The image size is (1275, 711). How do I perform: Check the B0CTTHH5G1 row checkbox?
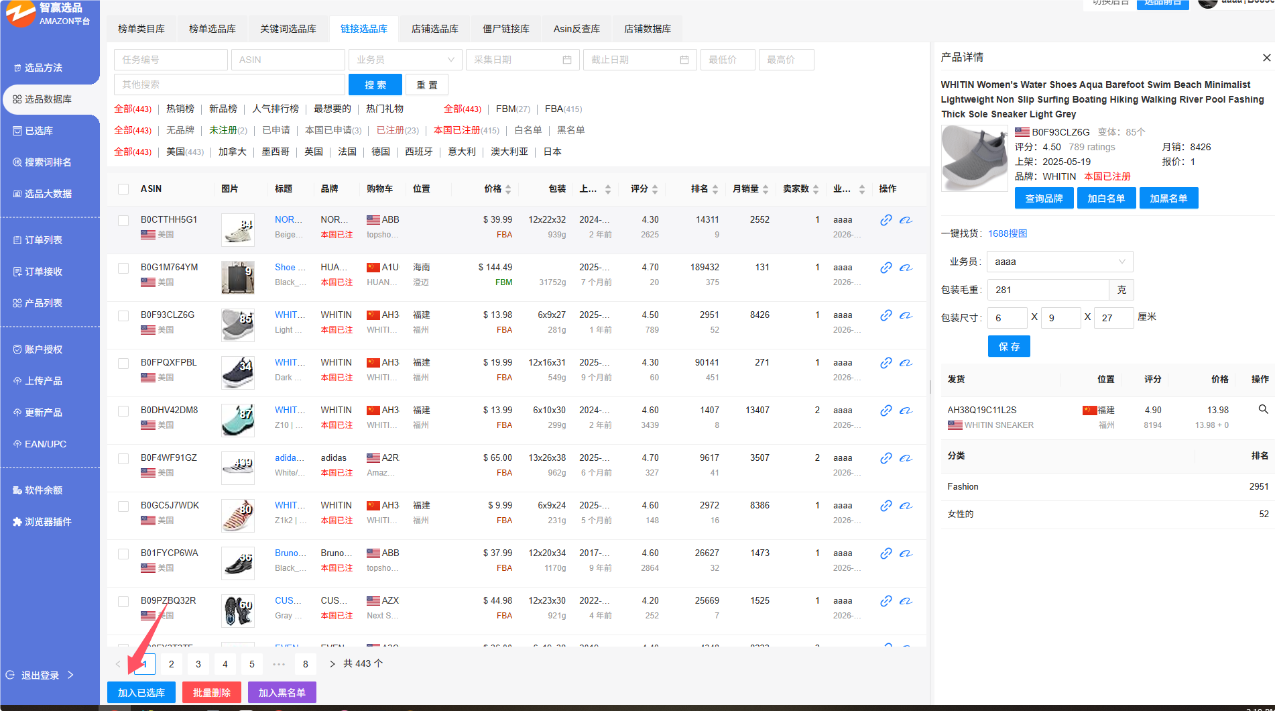pyautogui.click(x=123, y=221)
